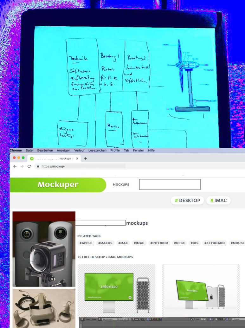Reload the current Mockuper page
The image size is (245, 328).
click(x=29, y=166)
